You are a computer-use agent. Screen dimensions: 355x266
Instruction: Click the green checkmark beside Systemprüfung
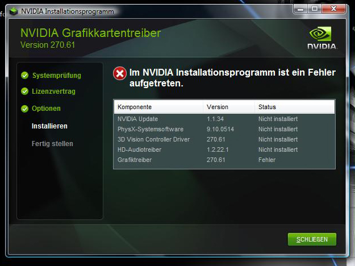(24, 75)
